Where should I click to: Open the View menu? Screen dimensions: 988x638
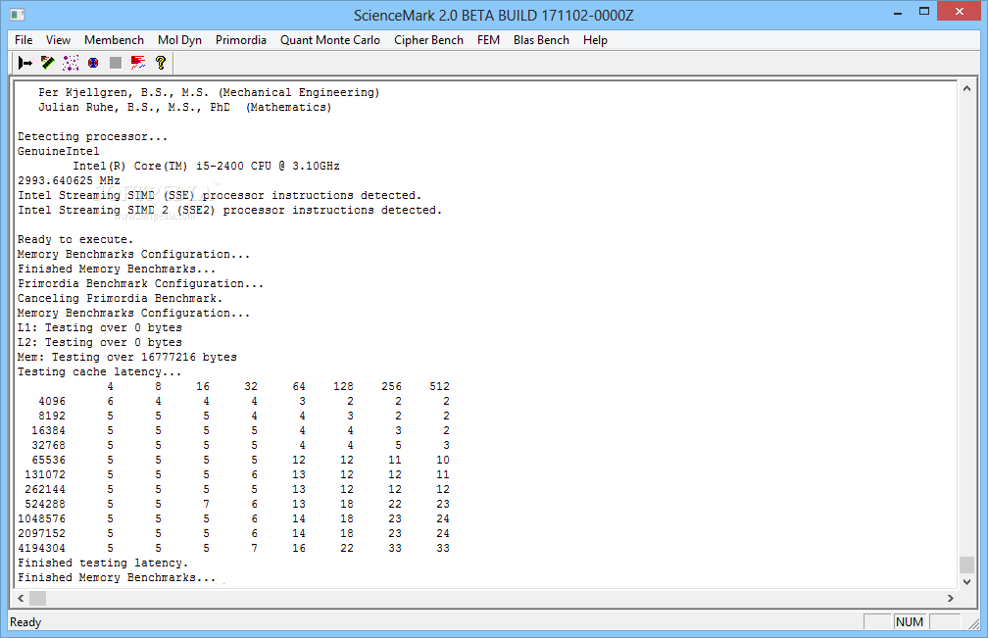[x=58, y=39]
